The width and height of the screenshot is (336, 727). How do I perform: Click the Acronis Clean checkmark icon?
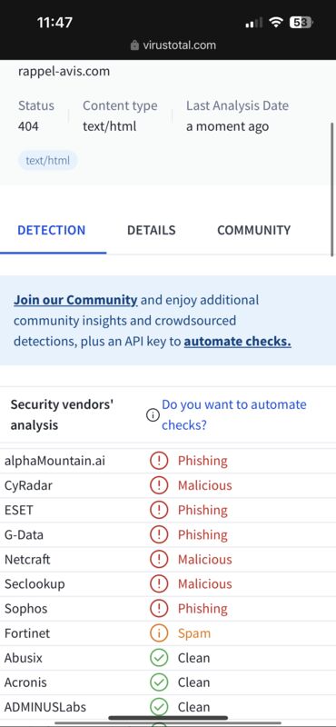point(159,682)
